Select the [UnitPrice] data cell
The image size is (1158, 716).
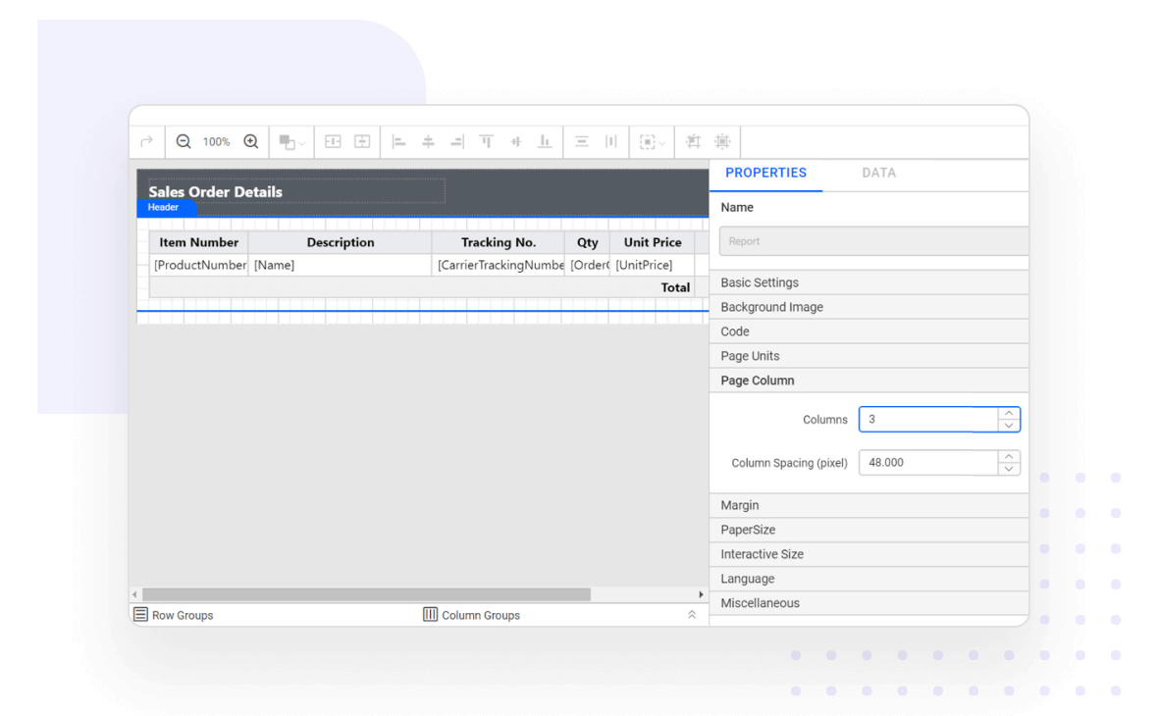click(x=653, y=265)
